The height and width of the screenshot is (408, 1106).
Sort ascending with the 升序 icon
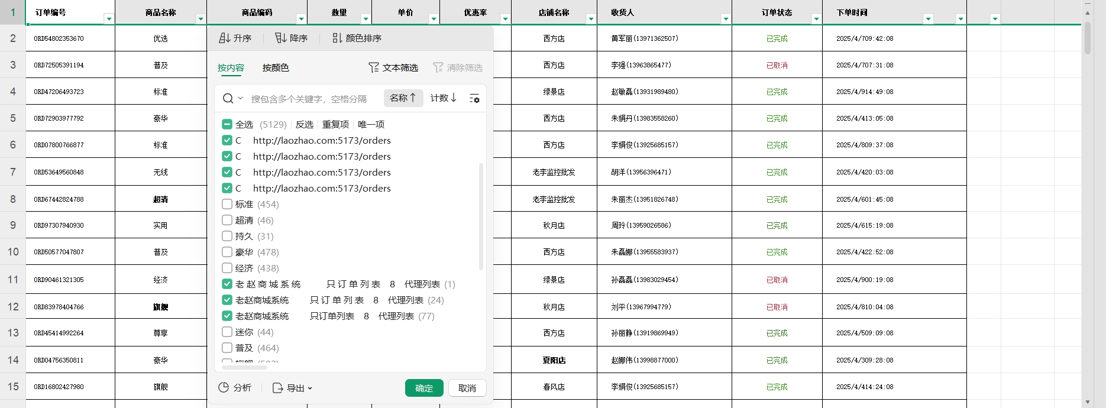click(225, 38)
